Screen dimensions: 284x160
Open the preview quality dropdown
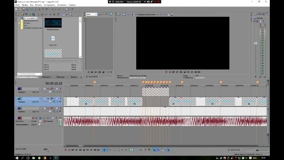tap(158, 14)
